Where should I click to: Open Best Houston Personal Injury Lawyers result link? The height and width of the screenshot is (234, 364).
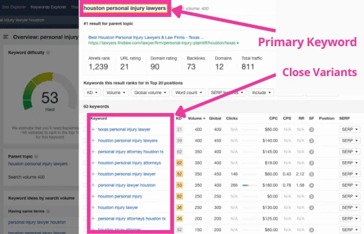pos(146,38)
